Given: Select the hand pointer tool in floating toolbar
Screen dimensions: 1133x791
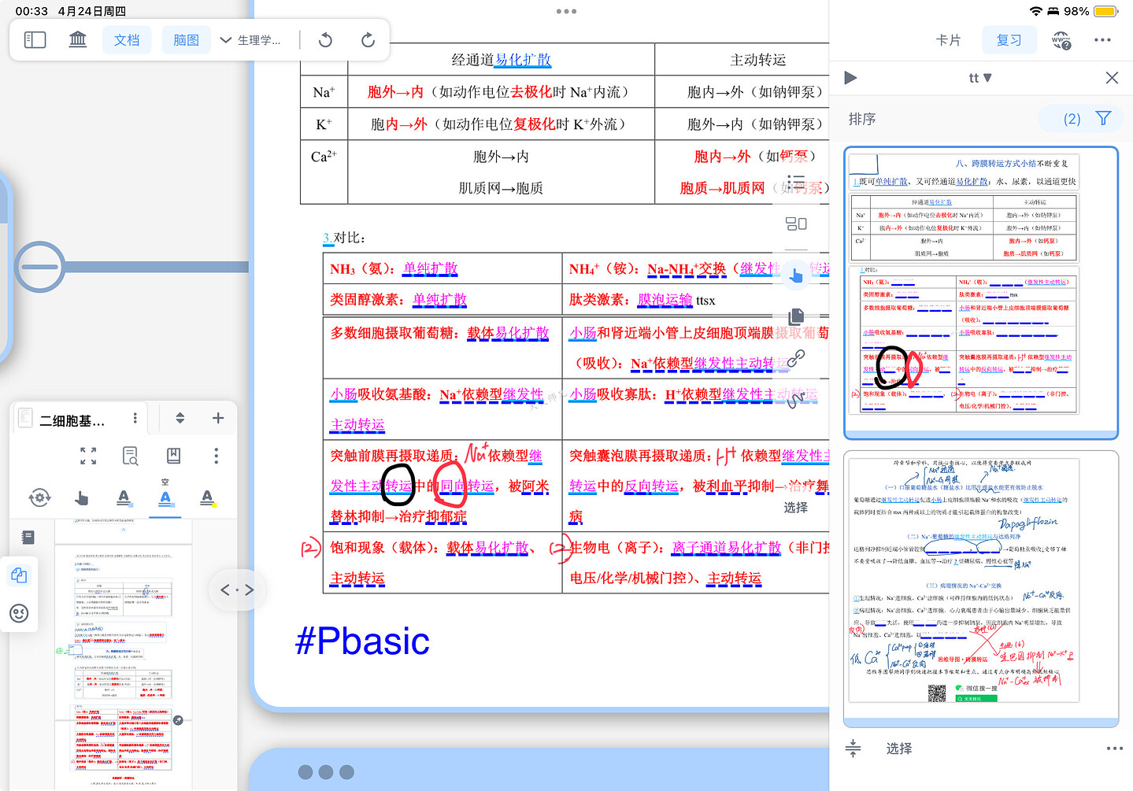Looking at the screenshot, I should tap(796, 275).
